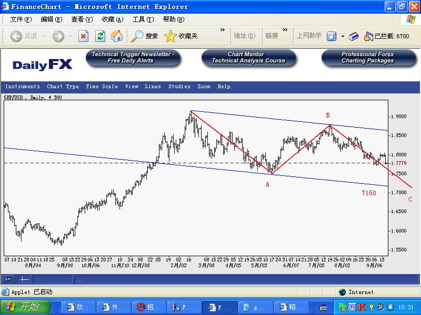Viewport: 421px width, 315px height.
Task: Click the GBP/USD, Daily, # 300 chart title
Action: 33,98
